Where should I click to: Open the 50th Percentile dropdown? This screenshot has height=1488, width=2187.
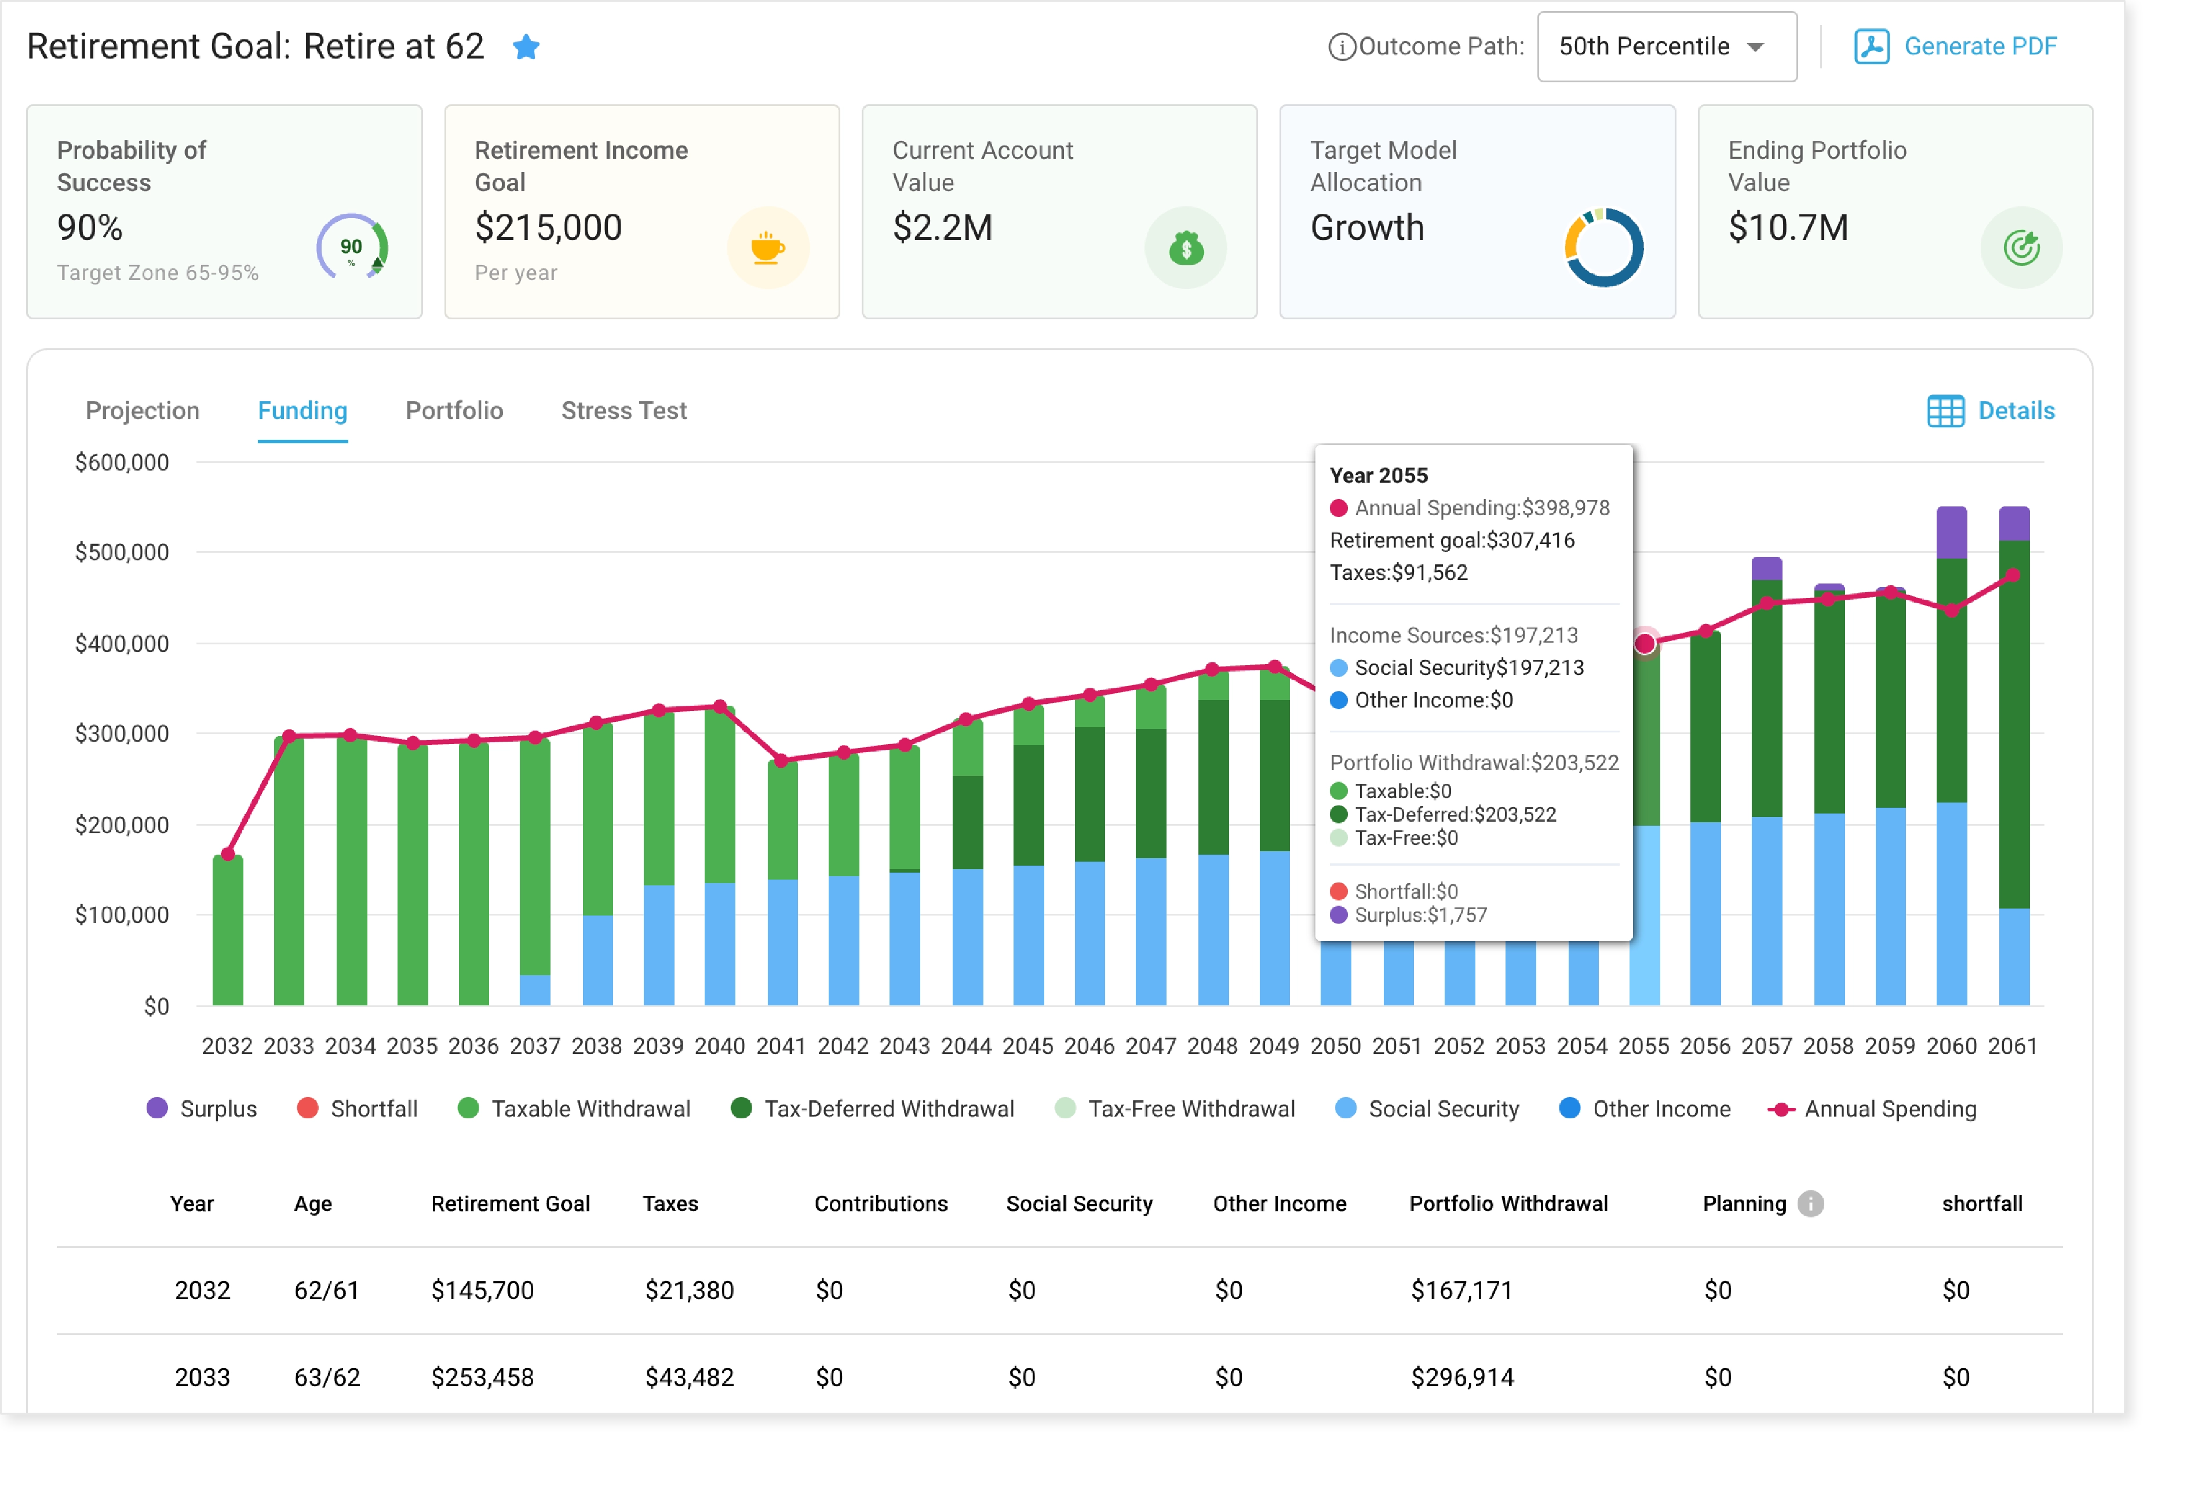(1667, 47)
